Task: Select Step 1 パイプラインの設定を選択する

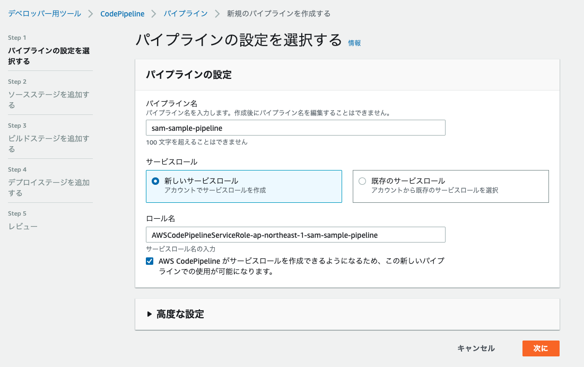Action: pos(48,55)
